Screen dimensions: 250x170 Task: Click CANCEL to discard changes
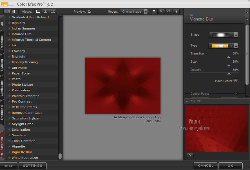point(206,166)
